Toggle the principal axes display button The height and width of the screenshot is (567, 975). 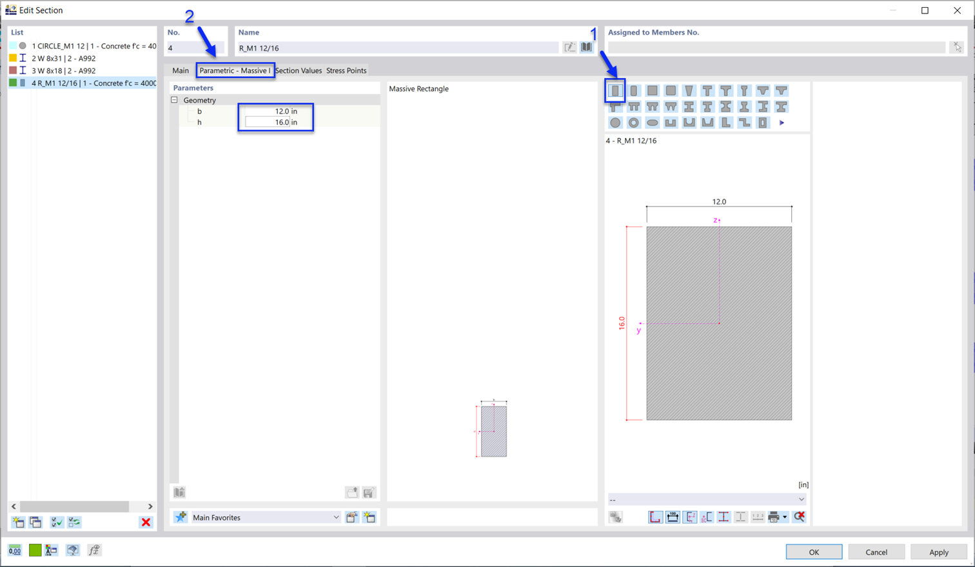click(x=690, y=517)
